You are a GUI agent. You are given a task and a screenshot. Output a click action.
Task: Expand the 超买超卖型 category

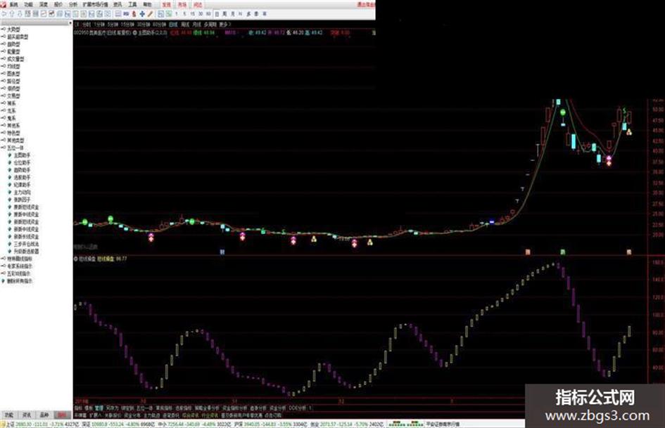18,37
